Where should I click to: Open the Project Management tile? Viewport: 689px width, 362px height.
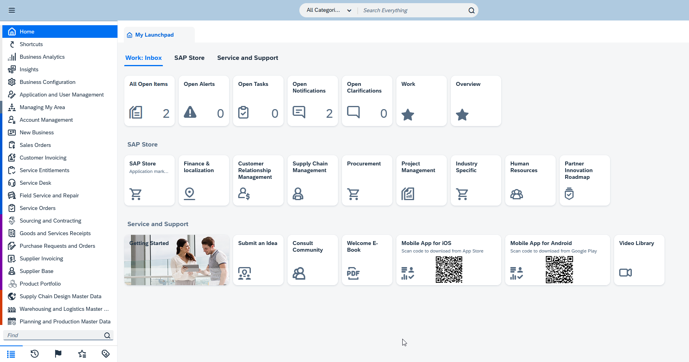point(422,180)
